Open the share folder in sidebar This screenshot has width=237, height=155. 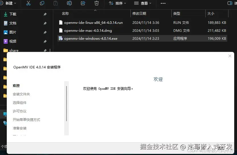pyautogui.click(x=14, y=50)
